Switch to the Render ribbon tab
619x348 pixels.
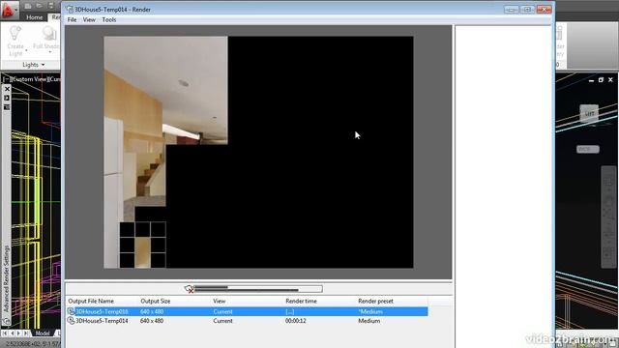point(55,17)
